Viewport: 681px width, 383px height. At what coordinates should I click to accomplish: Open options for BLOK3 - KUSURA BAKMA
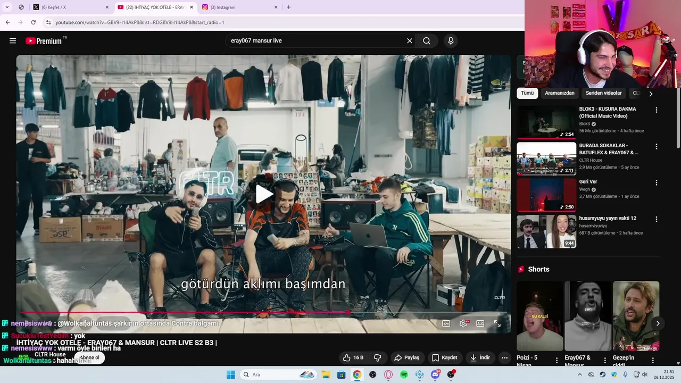656,110
